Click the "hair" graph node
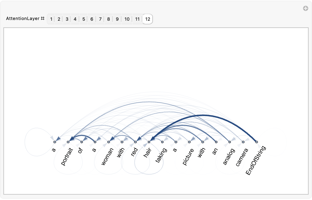Image resolution: width=312 pixels, height=200 pixels. click(x=149, y=142)
